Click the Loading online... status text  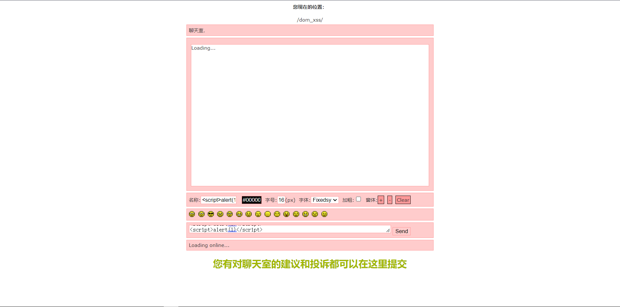(209, 245)
